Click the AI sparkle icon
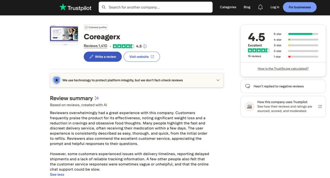Screen dimensions: 330x178 pyautogui.click(x=97, y=98)
